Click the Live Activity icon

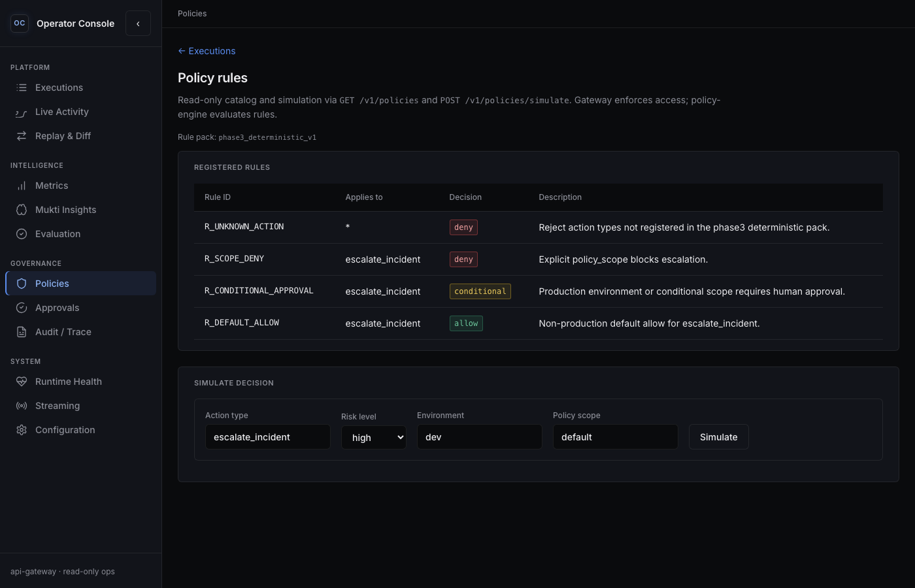point(22,112)
